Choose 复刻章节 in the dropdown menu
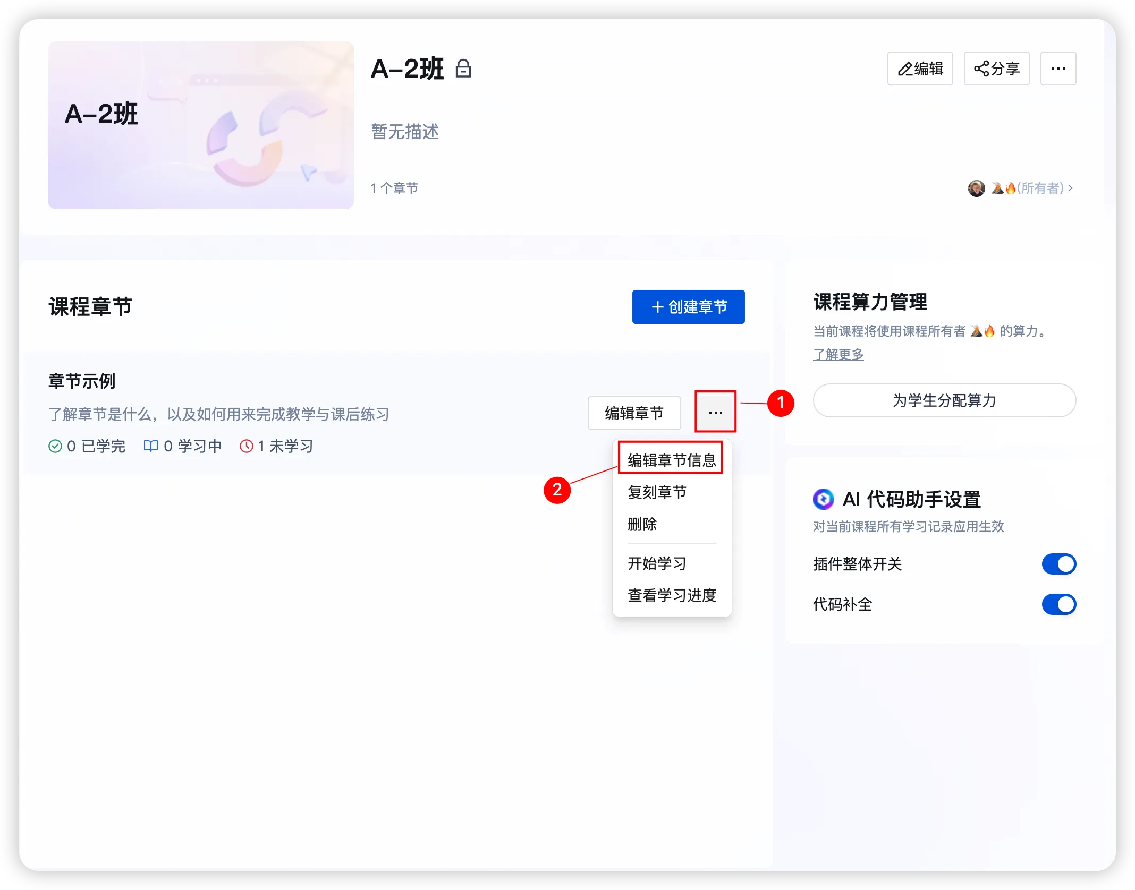1135x890 pixels. [657, 492]
